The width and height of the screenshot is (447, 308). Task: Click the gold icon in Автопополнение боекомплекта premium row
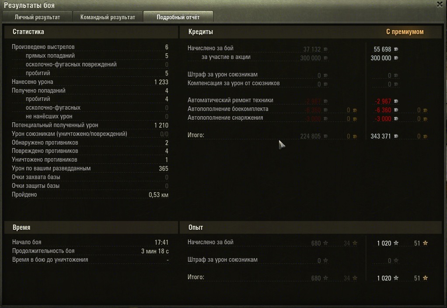pos(425,111)
